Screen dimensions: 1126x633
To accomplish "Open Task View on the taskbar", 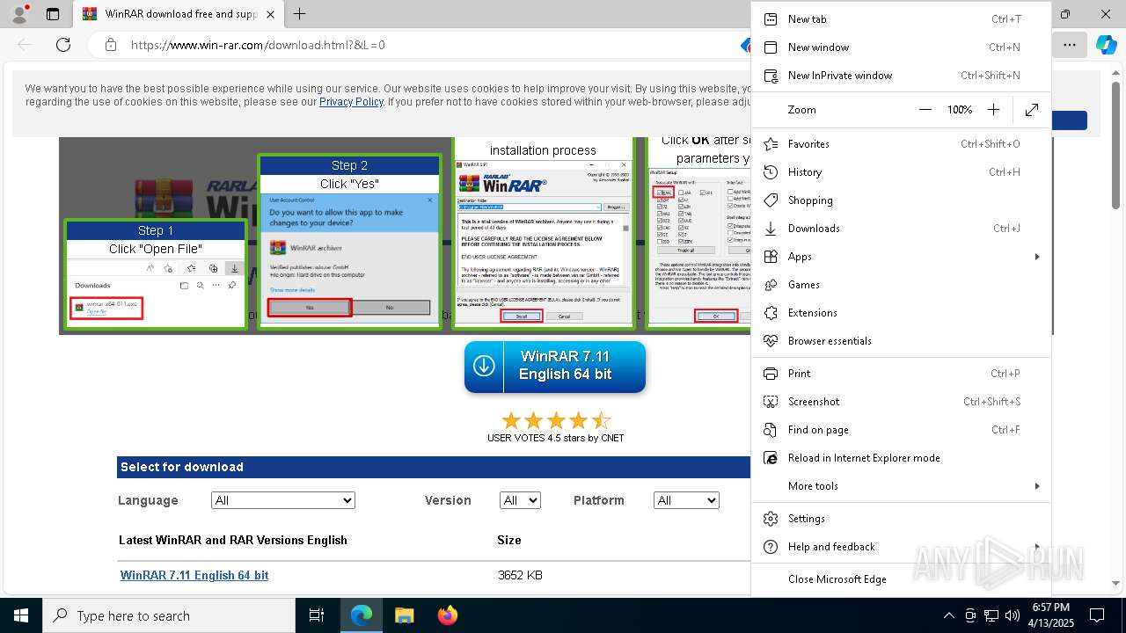I will pyautogui.click(x=317, y=615).
